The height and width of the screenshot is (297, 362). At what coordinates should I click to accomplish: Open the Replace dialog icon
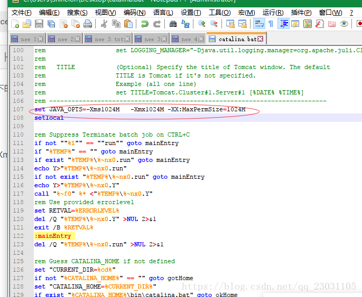click(185, 24)
